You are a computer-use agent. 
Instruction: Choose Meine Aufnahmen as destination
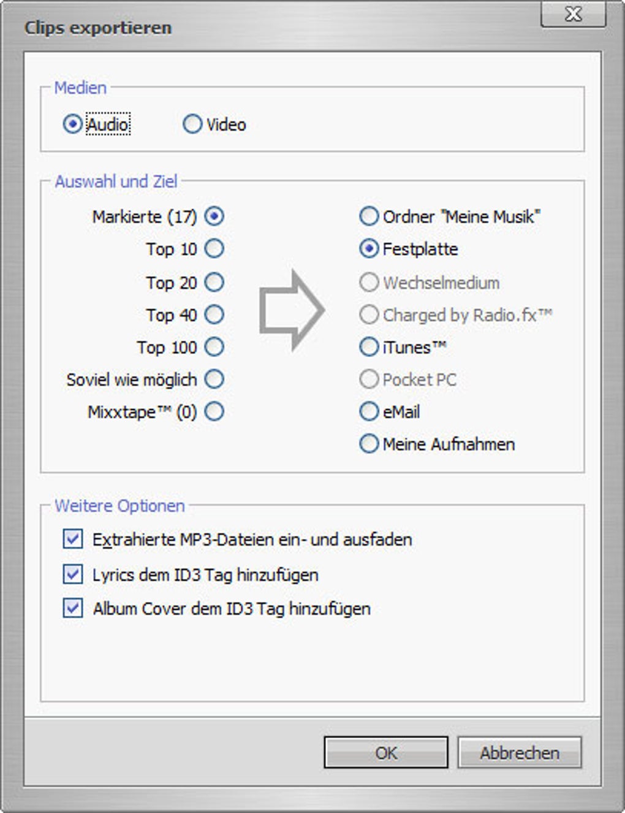coord(369,444)
